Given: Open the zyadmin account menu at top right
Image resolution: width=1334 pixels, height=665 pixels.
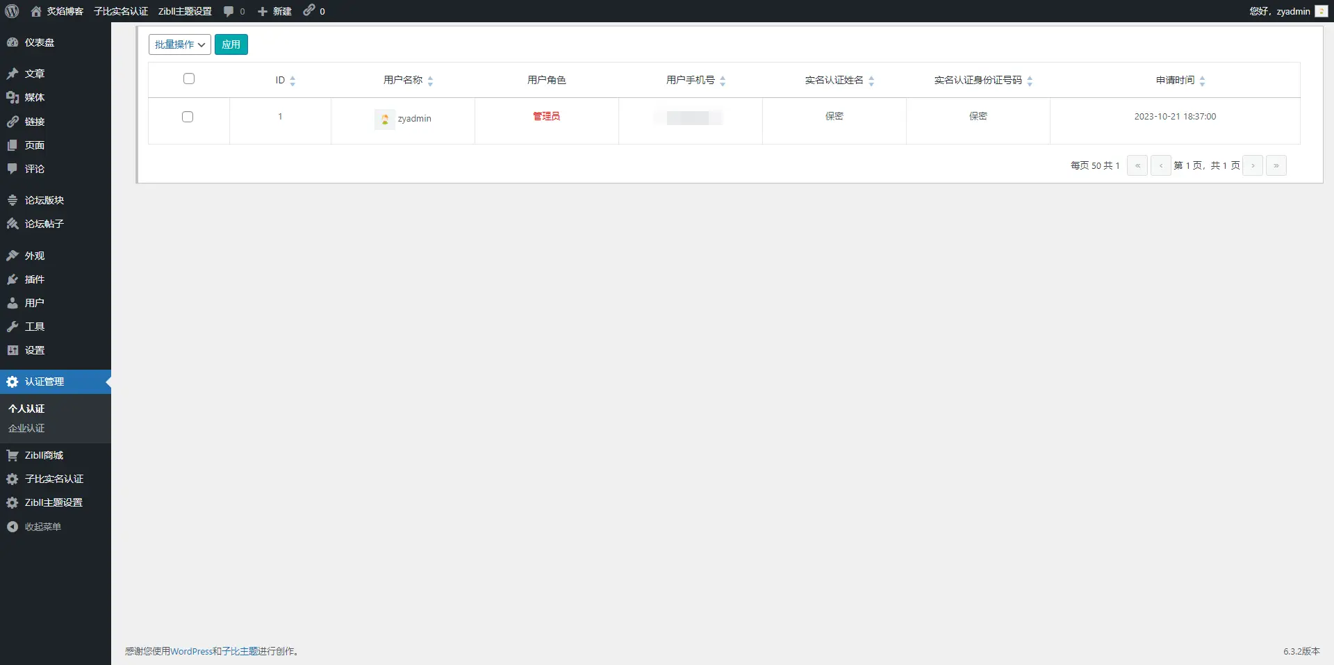Looking at the screenshot, I should click(1290, 11).
